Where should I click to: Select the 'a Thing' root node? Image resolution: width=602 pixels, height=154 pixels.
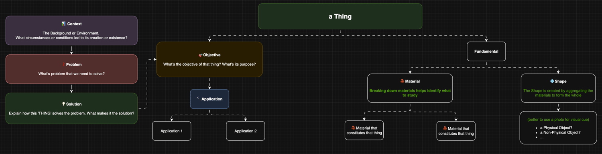(x=340, y=16)
